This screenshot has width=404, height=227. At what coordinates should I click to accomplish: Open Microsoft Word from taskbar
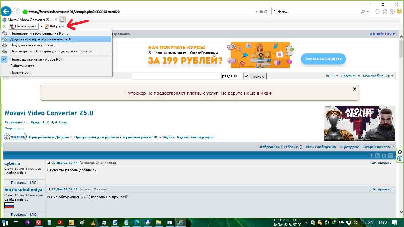pos(115,223)
